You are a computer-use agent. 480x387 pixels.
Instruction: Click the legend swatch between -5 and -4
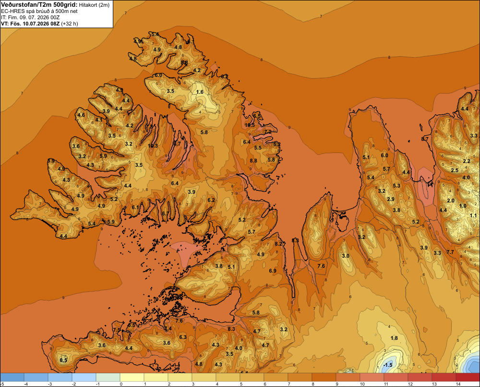12,377
